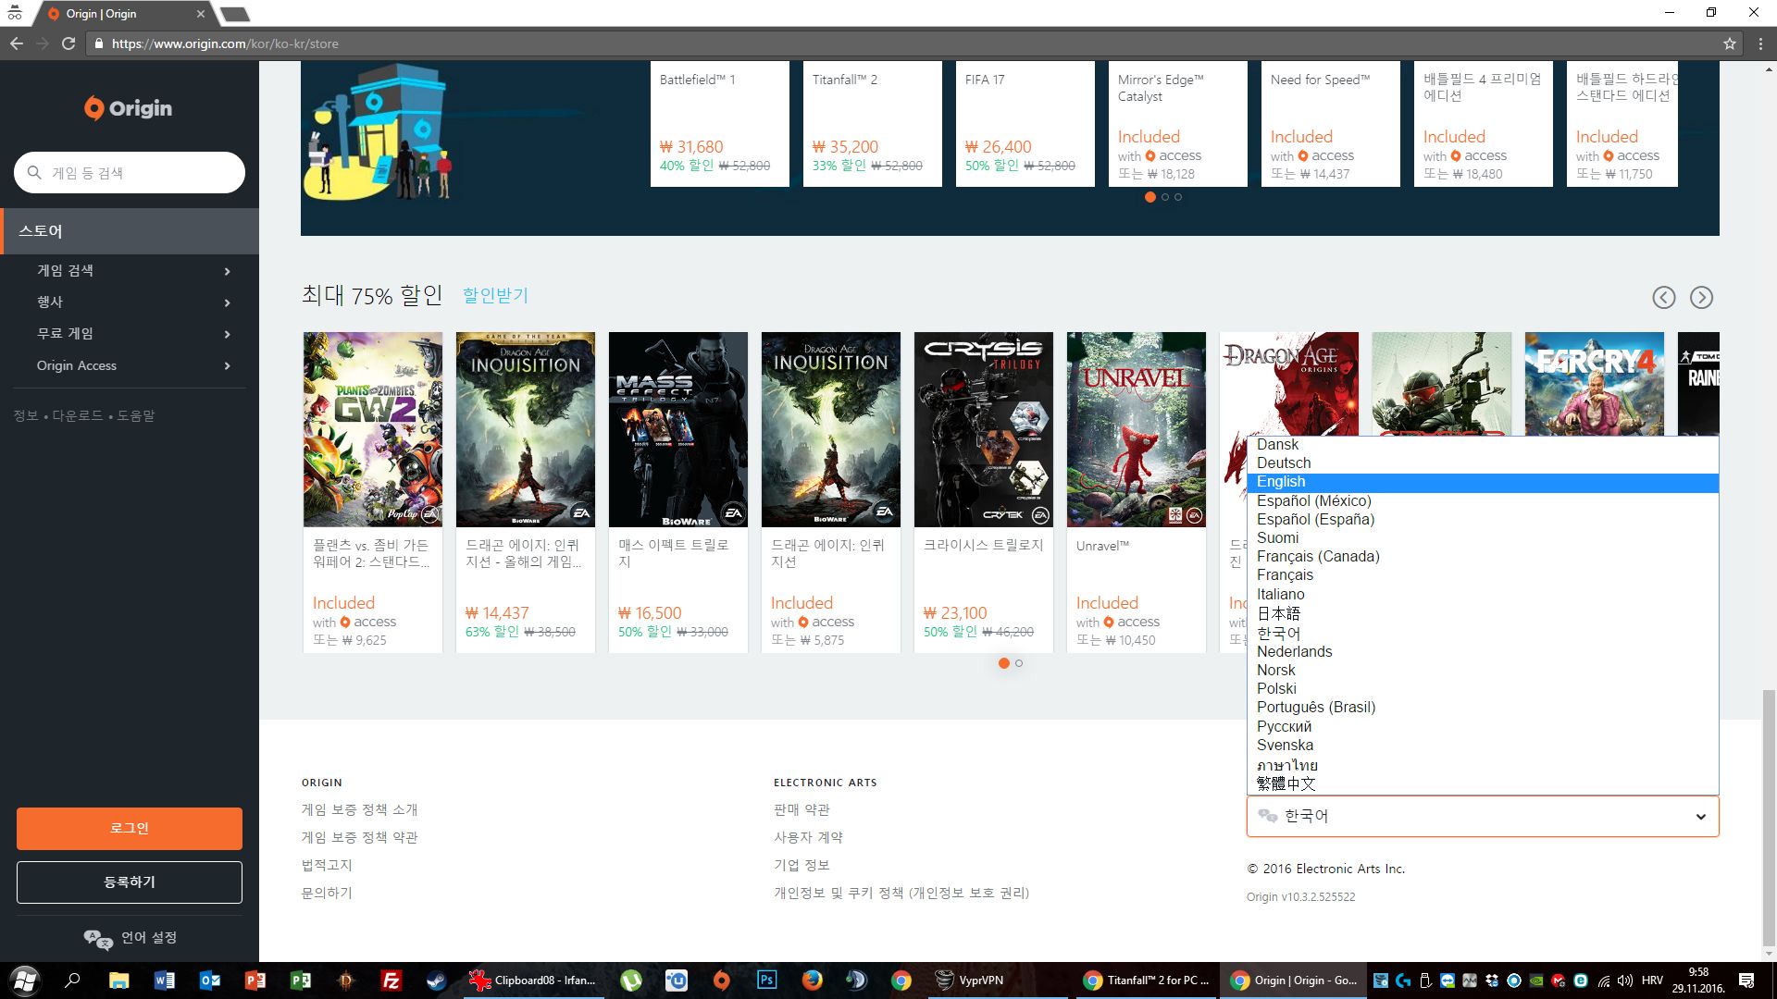1777x999 pixels.
Task: Open Windows search from the taskbar
Action: pos(73,980)
